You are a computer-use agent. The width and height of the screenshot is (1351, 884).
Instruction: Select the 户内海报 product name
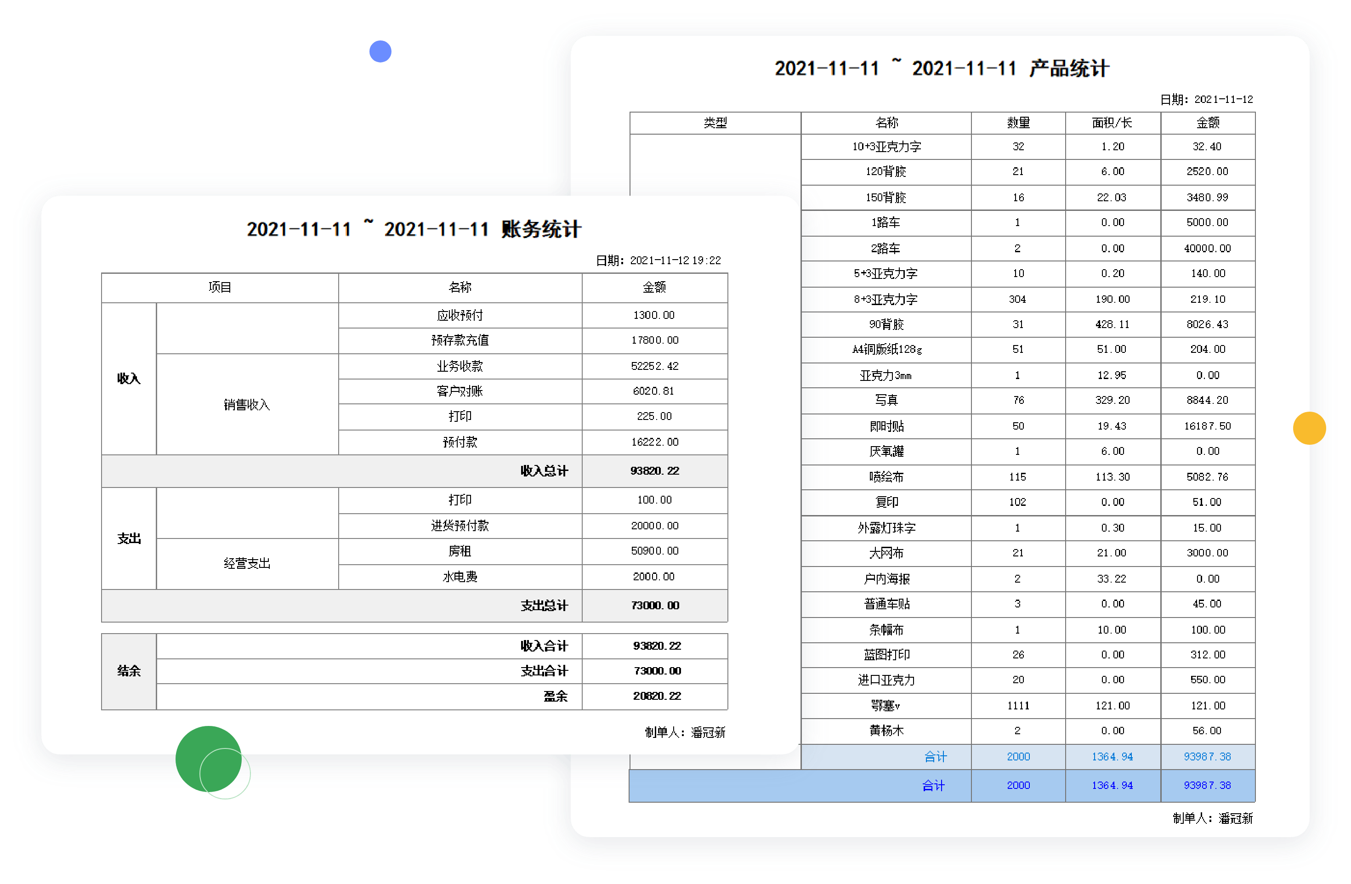886,579
